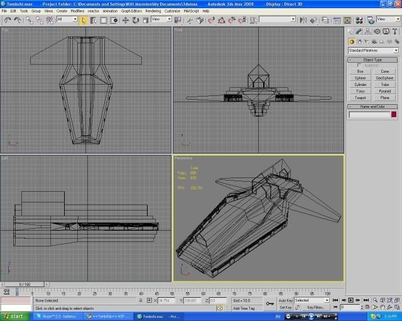Toggle the Auto Key animation mode
The image size is (402, 321).
(x=285, y=300)
